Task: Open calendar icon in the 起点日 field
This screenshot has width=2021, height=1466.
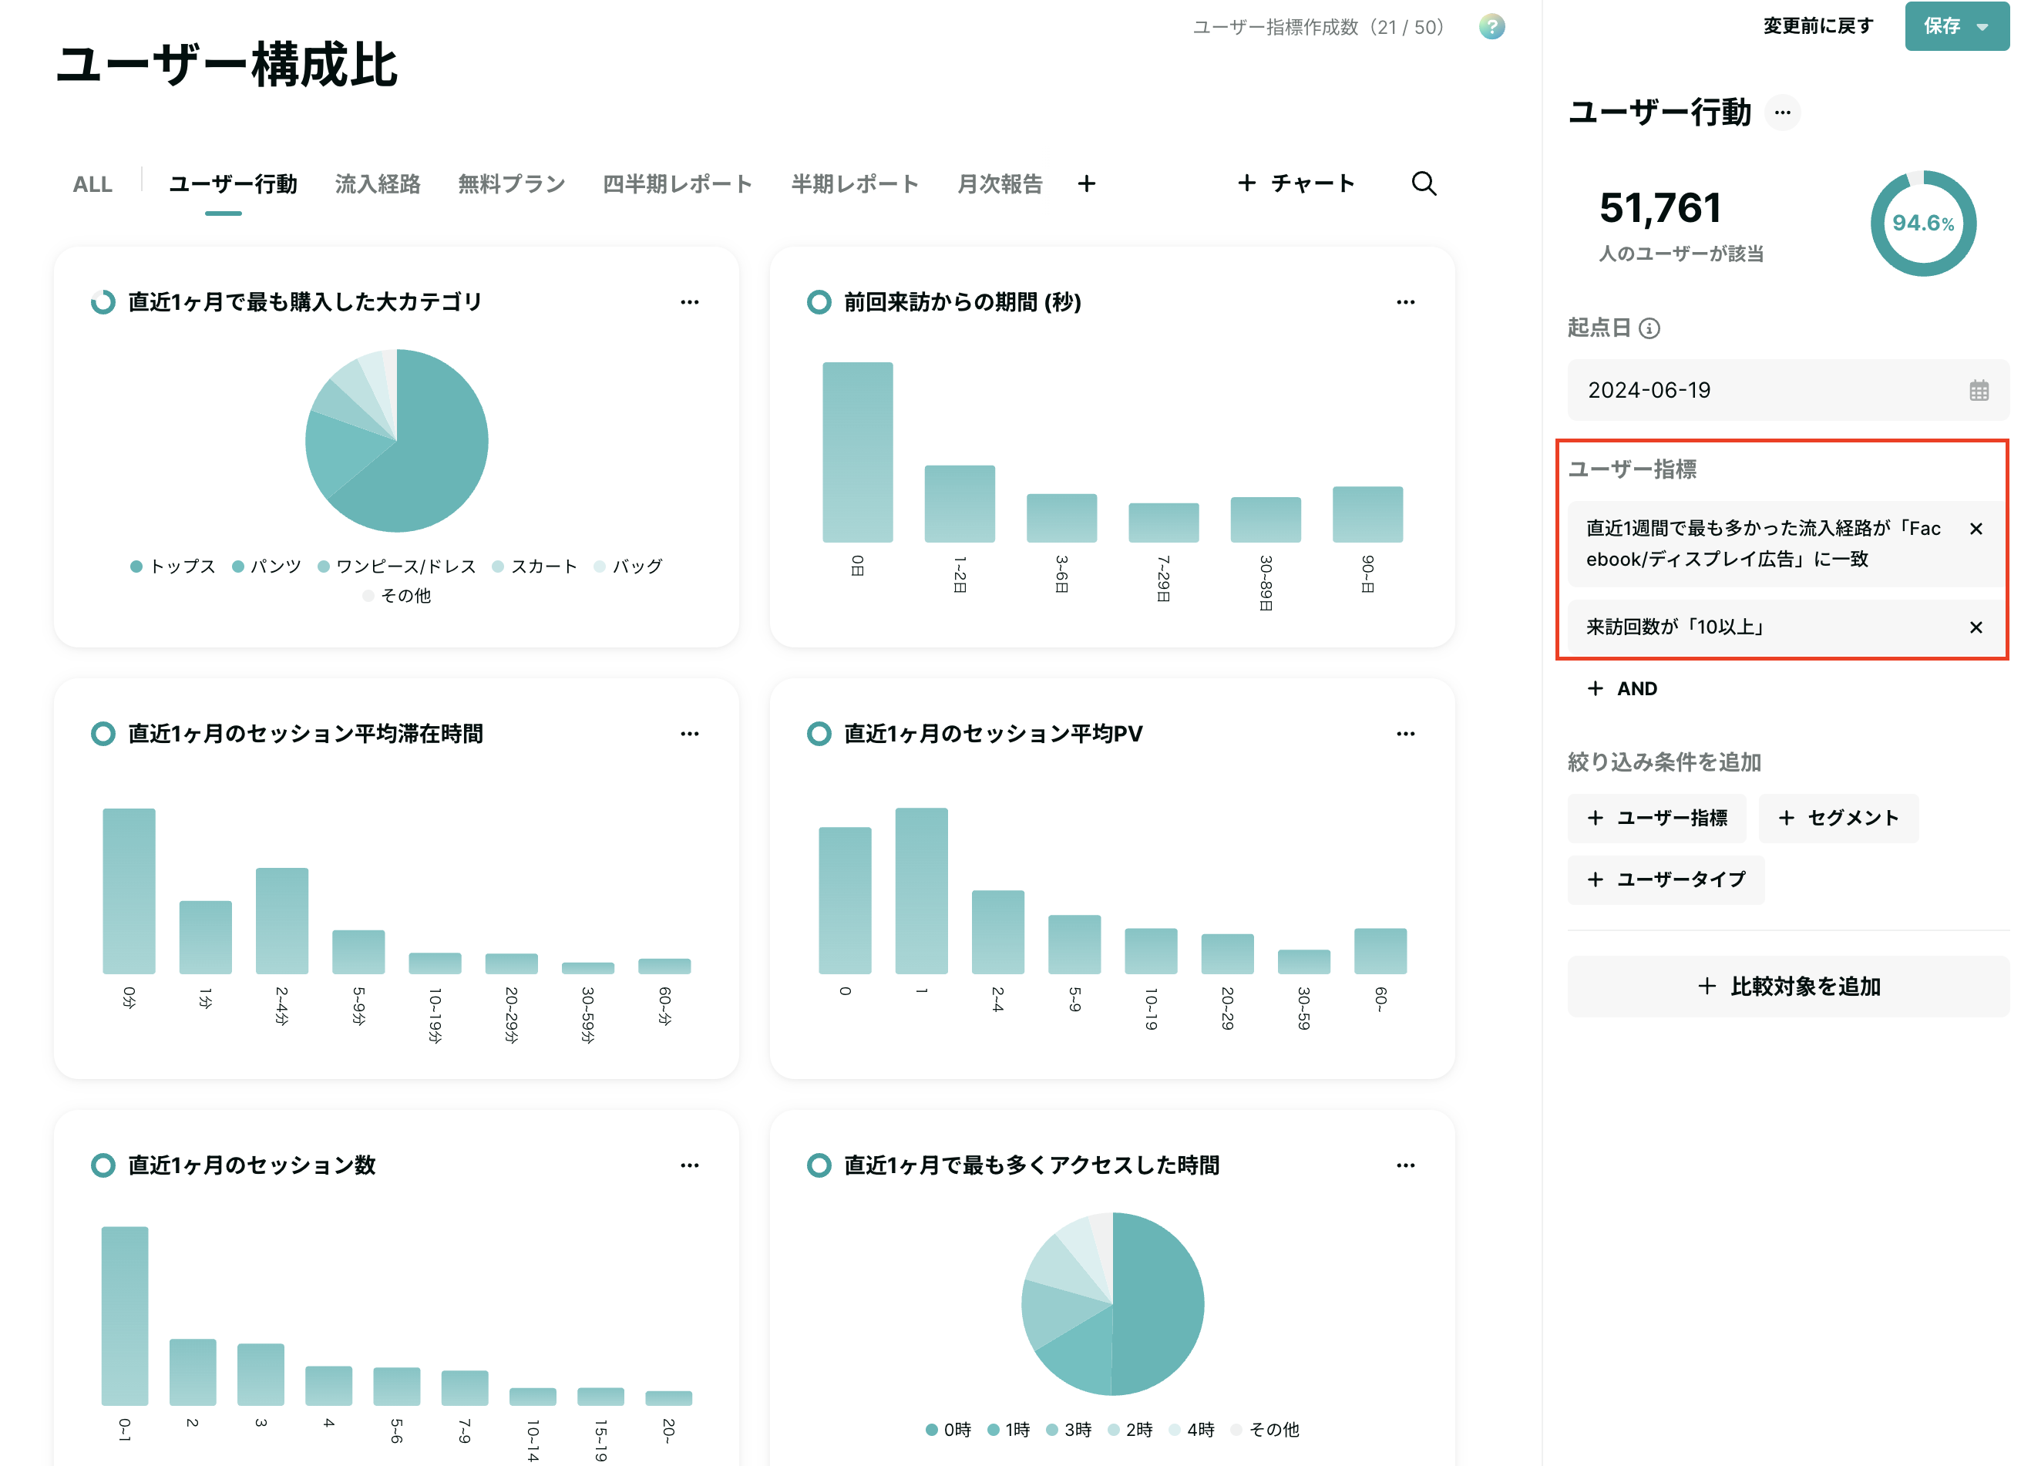Action: 1979,390
